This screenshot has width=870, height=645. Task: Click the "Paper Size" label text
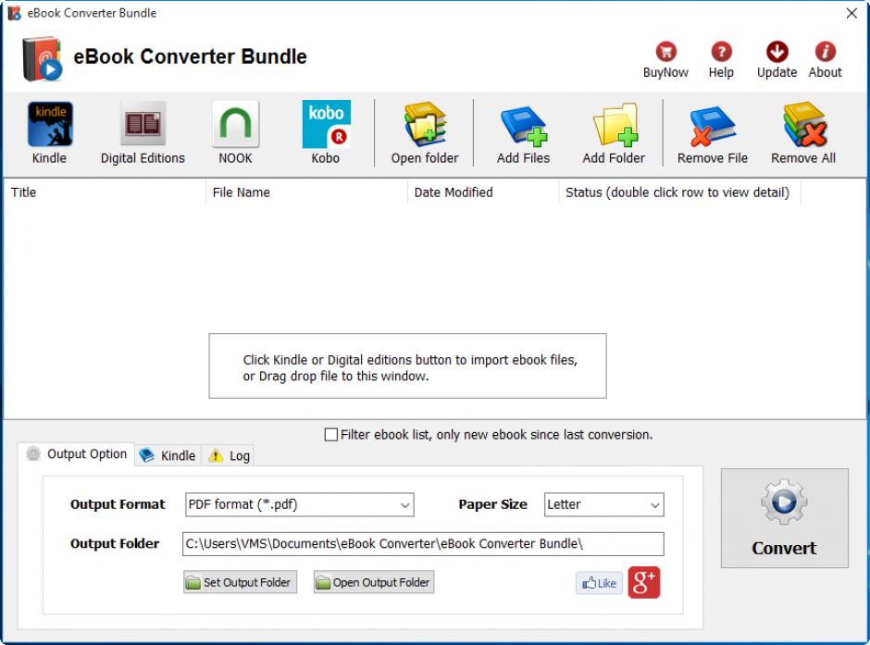[x=492, y=504]
